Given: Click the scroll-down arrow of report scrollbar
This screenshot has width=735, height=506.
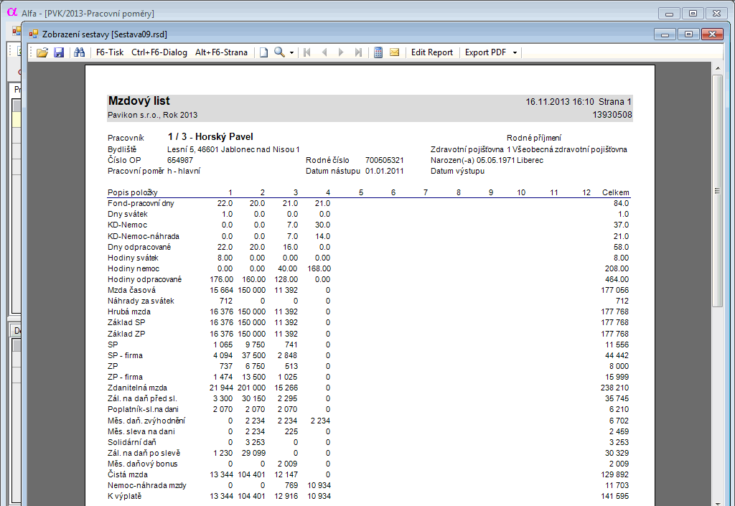Looking at the screenshot, I should pos(717,503).
